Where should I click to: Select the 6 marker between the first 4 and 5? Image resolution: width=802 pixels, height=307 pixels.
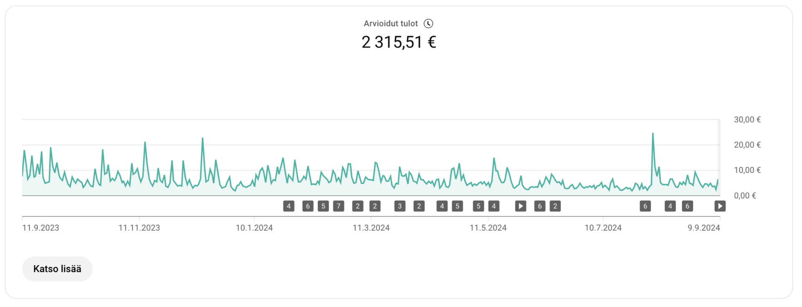tap(308, 206)
